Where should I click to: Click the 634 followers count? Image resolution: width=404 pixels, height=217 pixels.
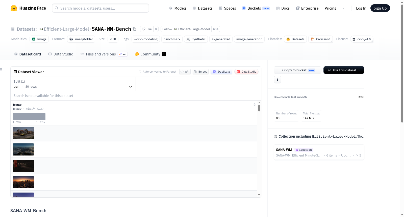[216, 29]
